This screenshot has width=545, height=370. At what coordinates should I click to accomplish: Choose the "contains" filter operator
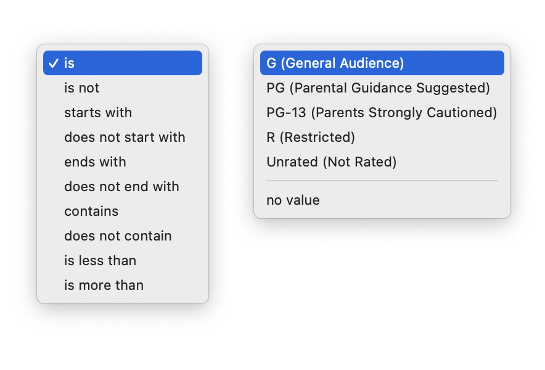[91, 211]
